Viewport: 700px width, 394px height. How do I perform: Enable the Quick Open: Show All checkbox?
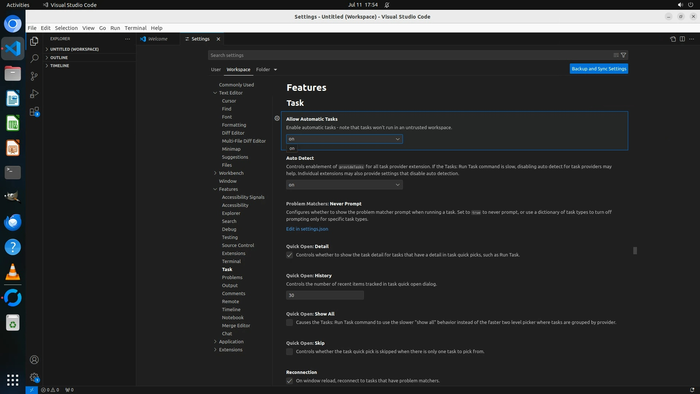point(289,322)
